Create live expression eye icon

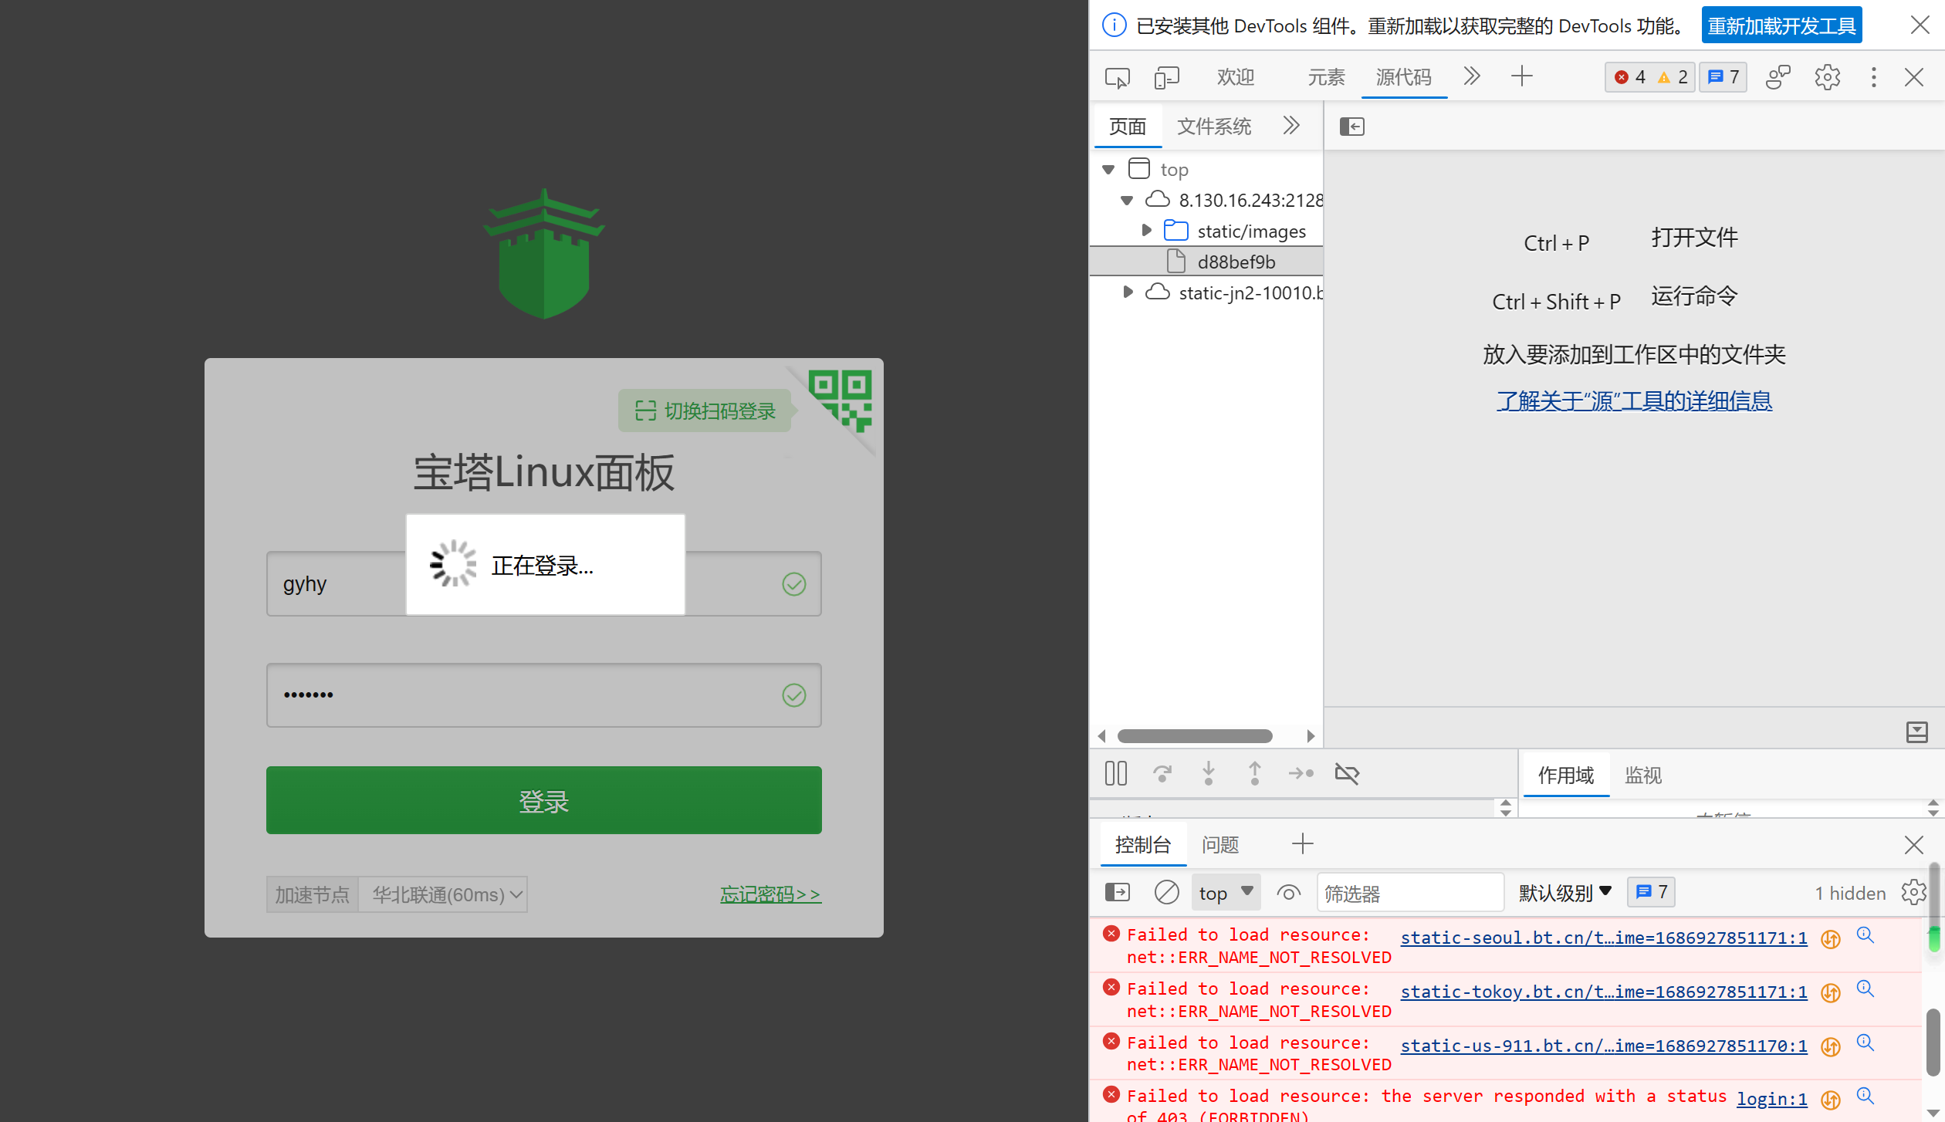[x=1288, y=893]
